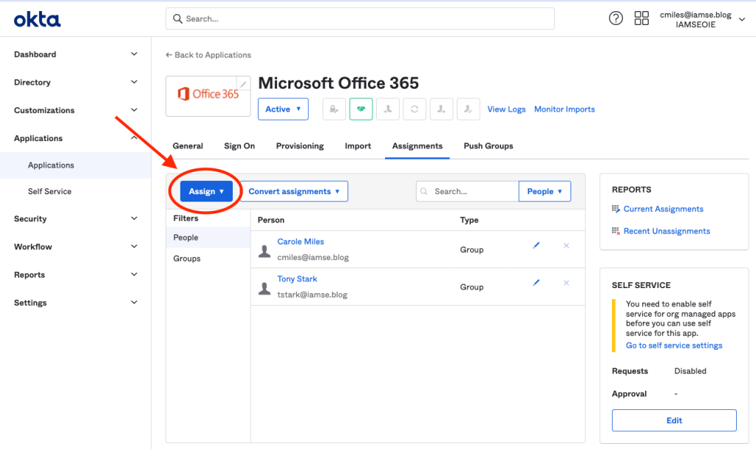Expand the People search-type dropdown

tap(545, 191)
